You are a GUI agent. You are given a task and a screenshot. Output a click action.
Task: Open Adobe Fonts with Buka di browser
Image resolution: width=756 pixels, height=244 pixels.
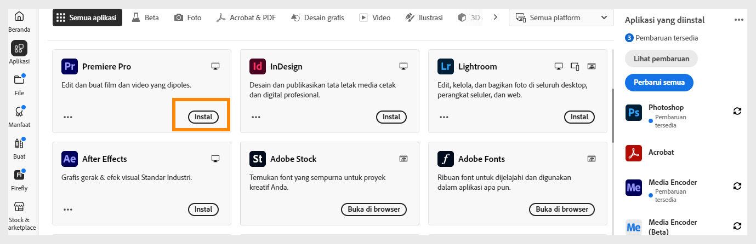point(562,209)
